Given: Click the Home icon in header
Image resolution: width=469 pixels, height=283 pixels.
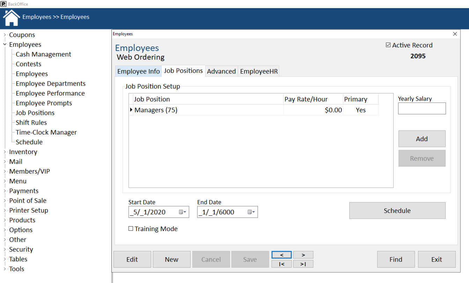Looking at the screenshot, I should pyautogui.click(x=11, y=17).
